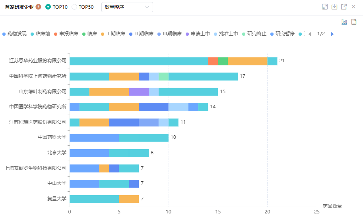Toggle 研究暂停 legend item

pyautogui.click(x=282, y=34)
